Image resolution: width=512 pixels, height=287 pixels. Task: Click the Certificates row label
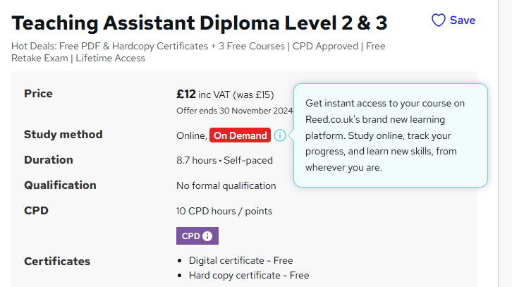pyautogui.click(x=57, y=262)
